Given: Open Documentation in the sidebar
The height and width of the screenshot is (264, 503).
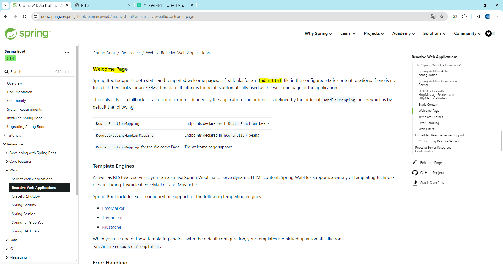Looking at the screenshot, I should click(x=20, y=92).
